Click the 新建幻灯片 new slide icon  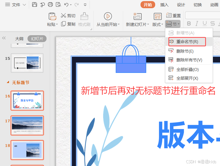pyautogui.click(x=137, y=16)
